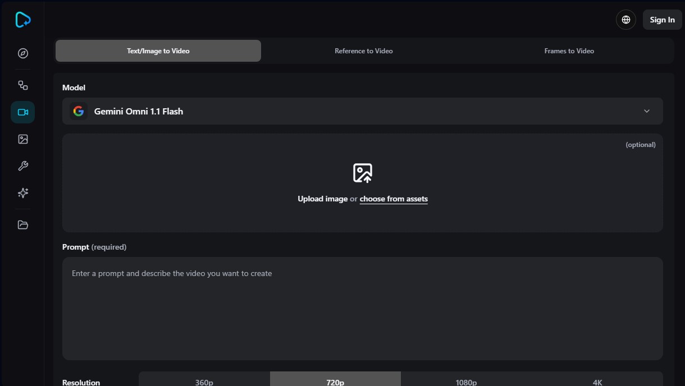
Task: Switch to Frames to Video tab
Action: point(569,50)
